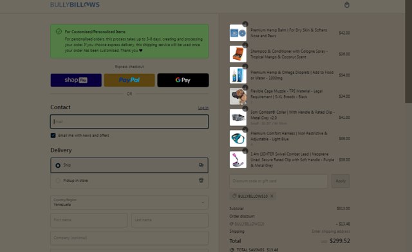Click the BullyBillows store logo
Viewport: 412px width, 252px height.
pyautogui.click(x=75, y=4)
